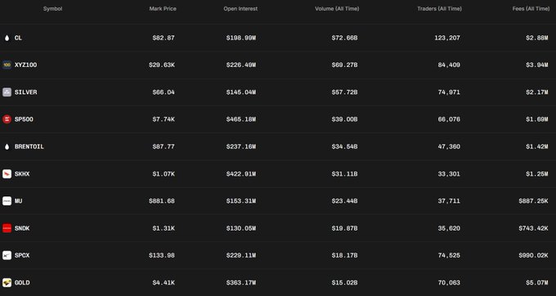Sort by Fees (All Time) header
The image size is (556, 296).
[x=531, y=8]
